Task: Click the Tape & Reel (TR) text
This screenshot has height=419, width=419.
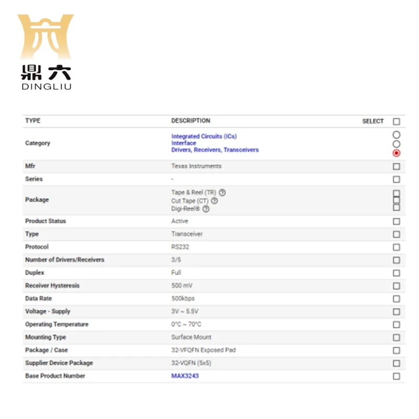Action: pyautogui.click(x=193, y=192)
